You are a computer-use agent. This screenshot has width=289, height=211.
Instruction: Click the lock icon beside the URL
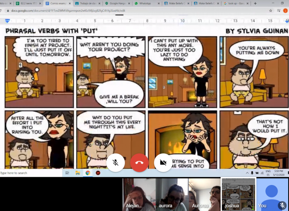(x=8, y=11)
